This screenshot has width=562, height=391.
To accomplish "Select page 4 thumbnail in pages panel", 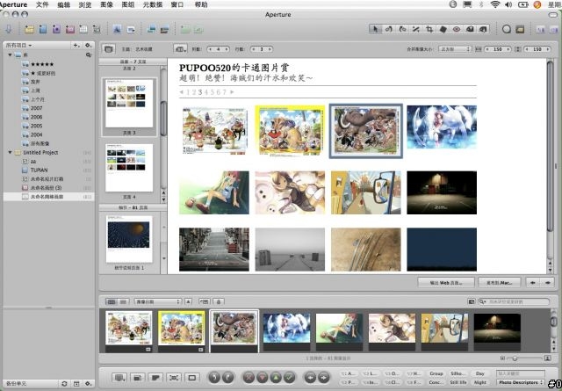I will [x=129, y=168].
